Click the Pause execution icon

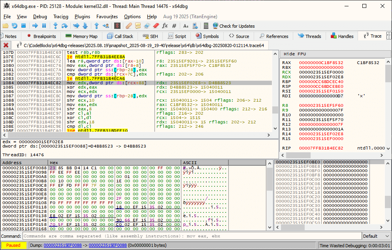pos(44,26)
